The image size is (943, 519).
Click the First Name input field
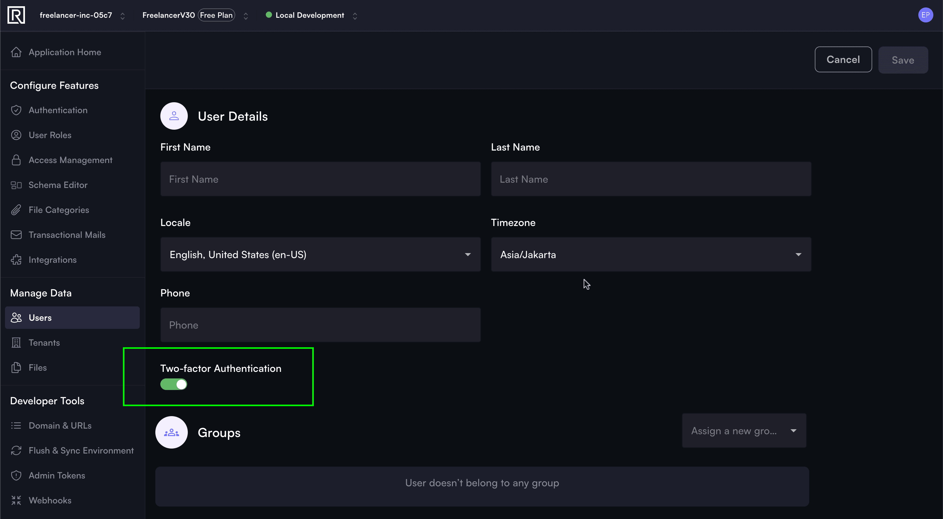click(320, 179)
